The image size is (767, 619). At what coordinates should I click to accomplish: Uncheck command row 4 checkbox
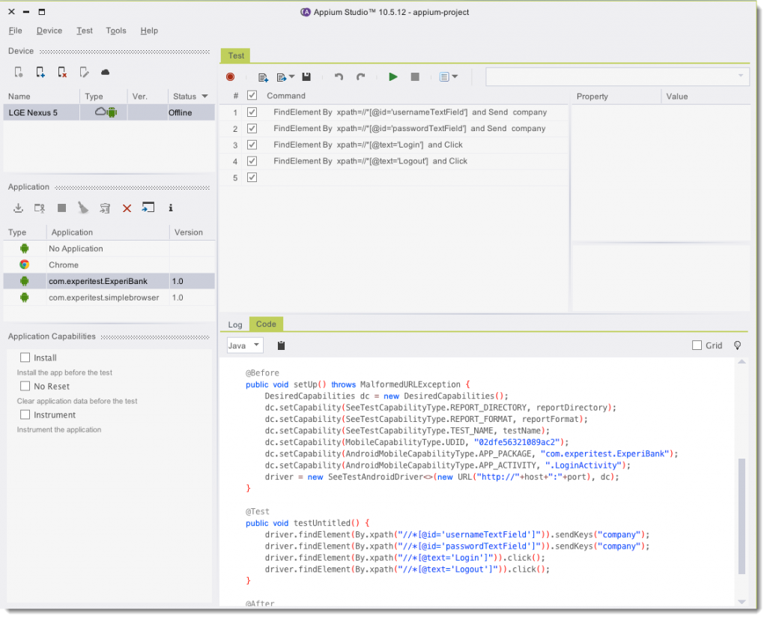click(x=252, y=161)
